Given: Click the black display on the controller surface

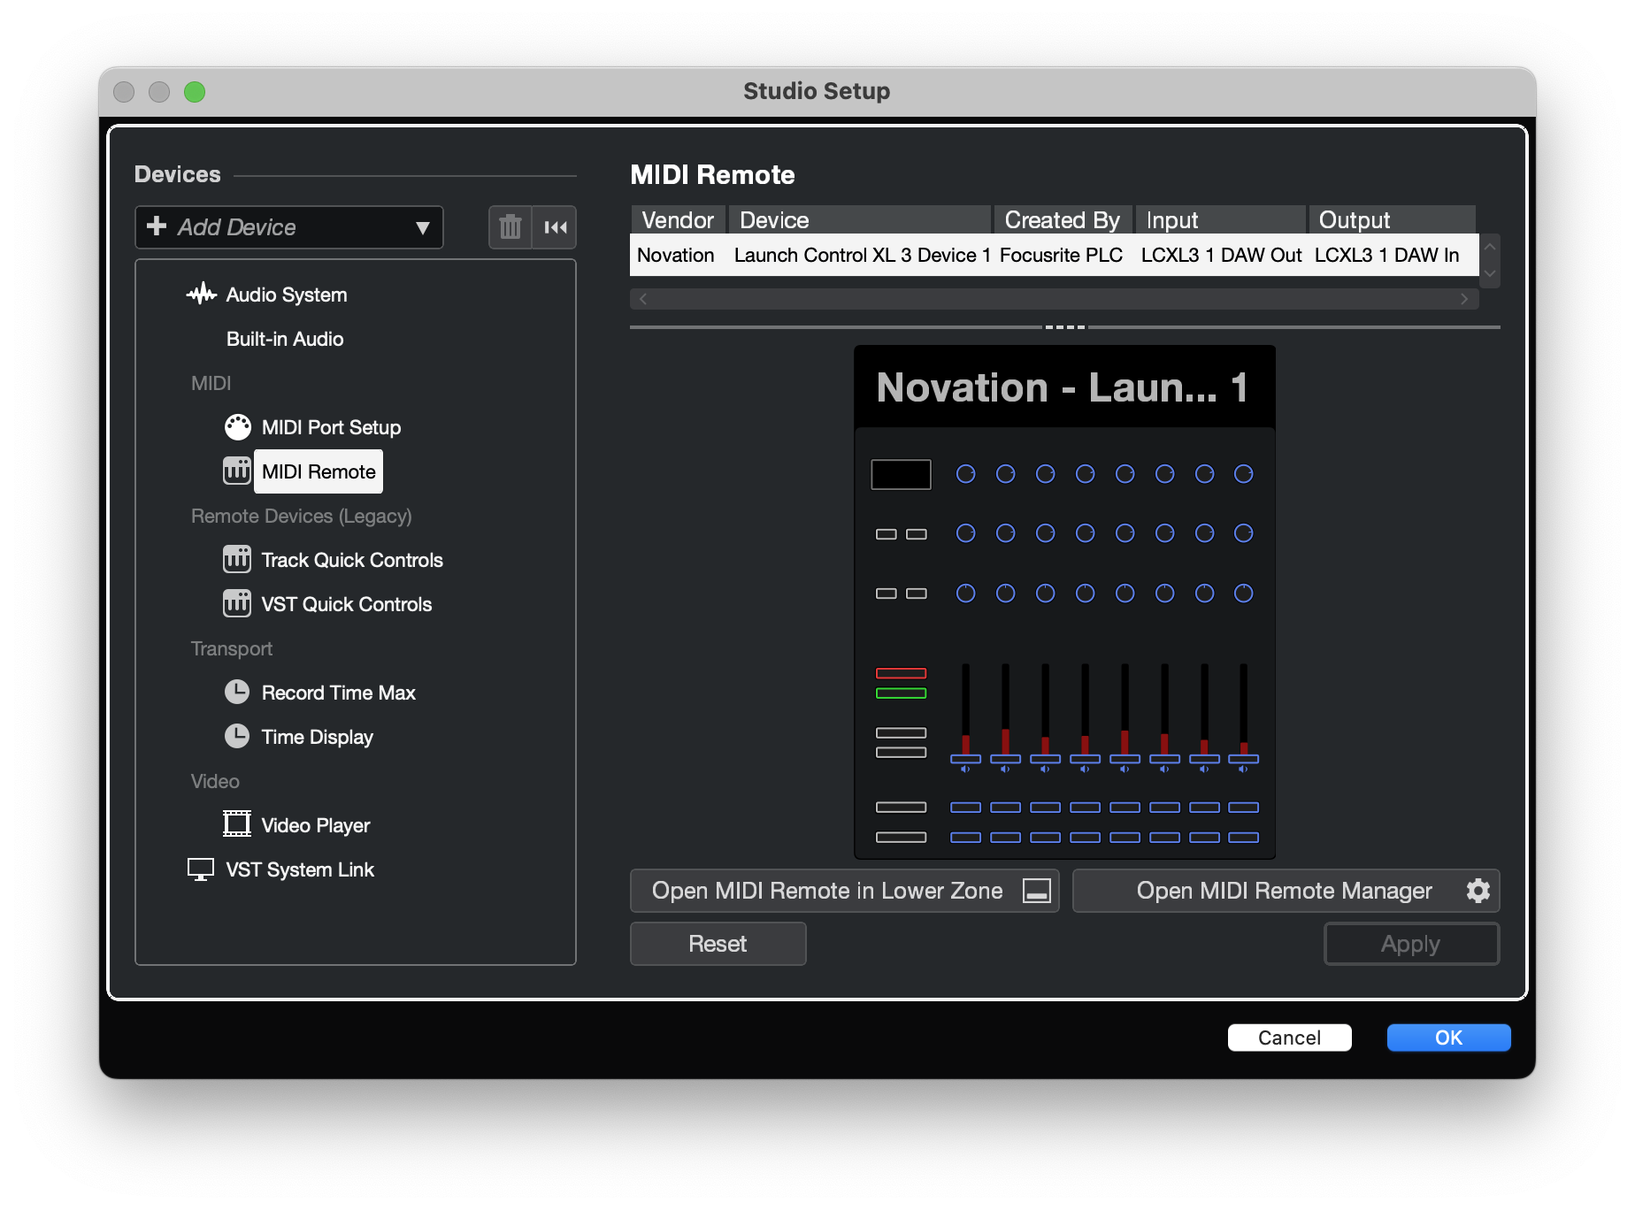Looking at the screenshot, I should click(901, 474).
